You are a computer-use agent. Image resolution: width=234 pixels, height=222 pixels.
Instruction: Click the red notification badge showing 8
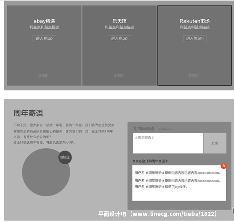[x=224, y=166]
